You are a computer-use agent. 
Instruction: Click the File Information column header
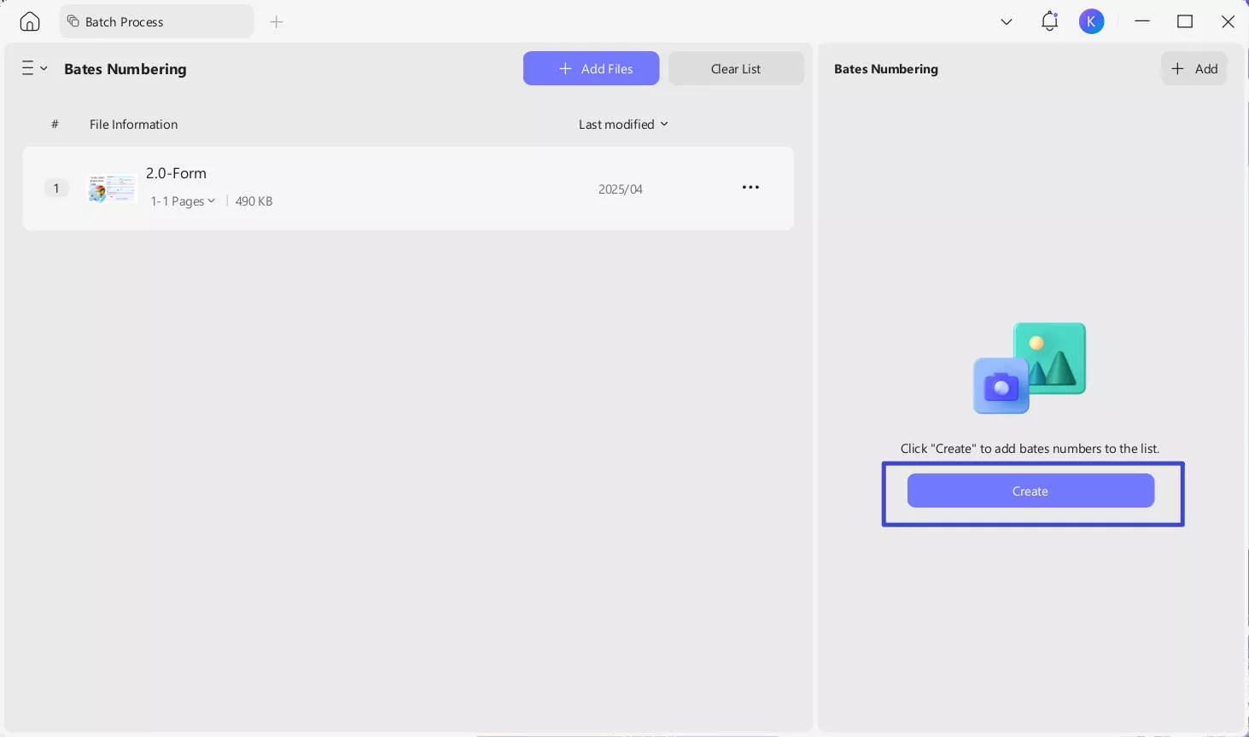coord(133,125)
